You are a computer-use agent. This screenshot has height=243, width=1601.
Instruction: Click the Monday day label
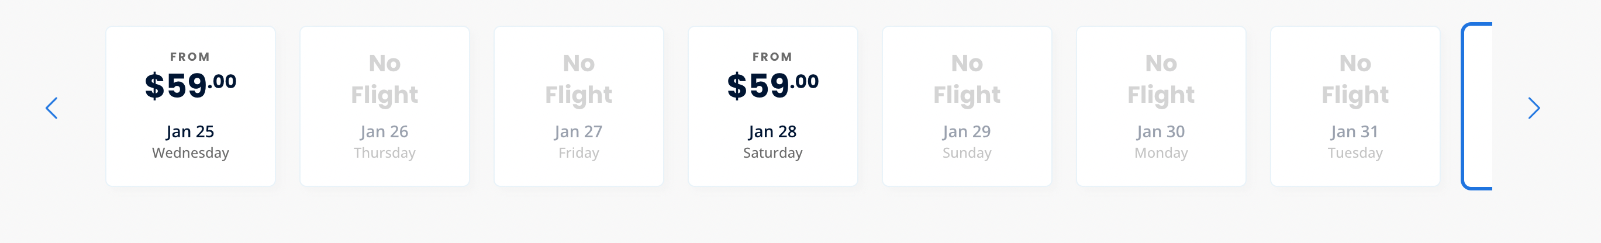[x=1161, y=153]
